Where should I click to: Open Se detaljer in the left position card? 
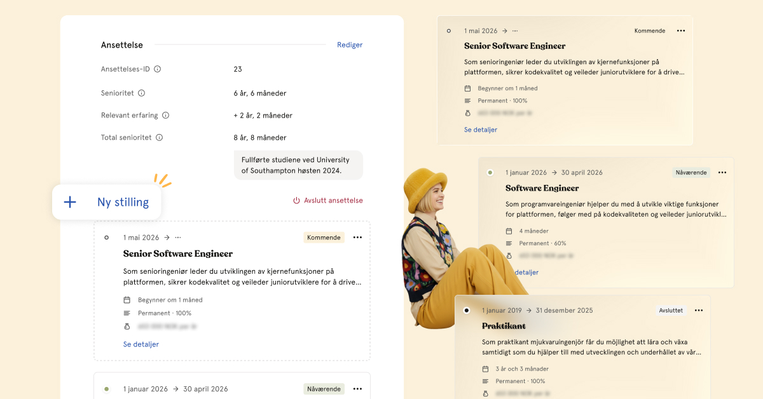(x=141, y=344)
